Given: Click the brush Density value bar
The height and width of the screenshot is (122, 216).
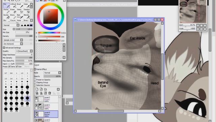Looking at the screenshot, I should [24, 36].
